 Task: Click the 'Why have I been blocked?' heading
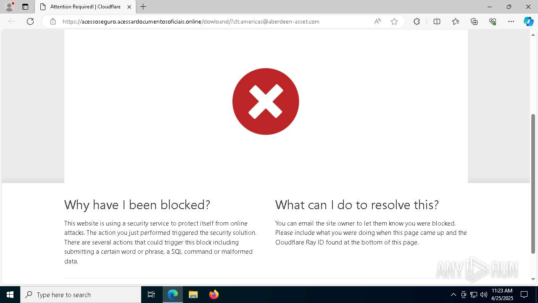pos(137,205)
